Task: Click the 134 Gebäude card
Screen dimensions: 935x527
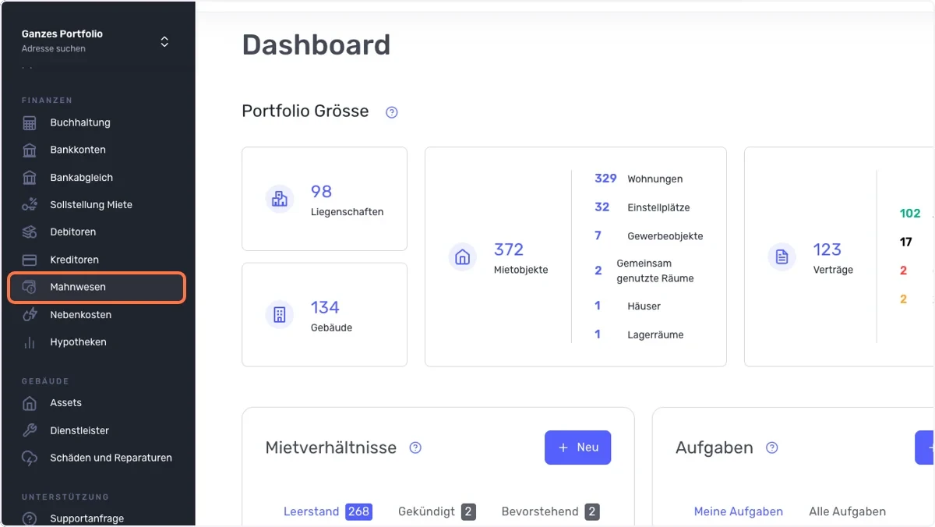Action: (x=324, y=314)
